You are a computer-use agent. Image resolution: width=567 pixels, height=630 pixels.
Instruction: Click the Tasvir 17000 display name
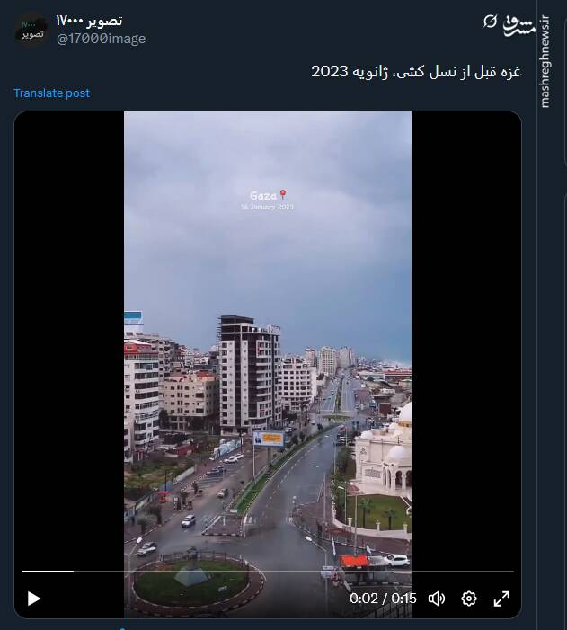pyautogui.click(x=89, y=21)
